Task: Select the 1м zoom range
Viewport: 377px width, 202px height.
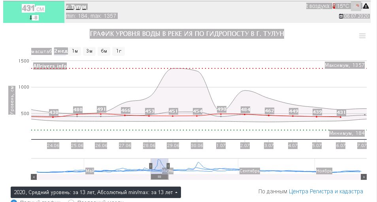Action: 75,51
